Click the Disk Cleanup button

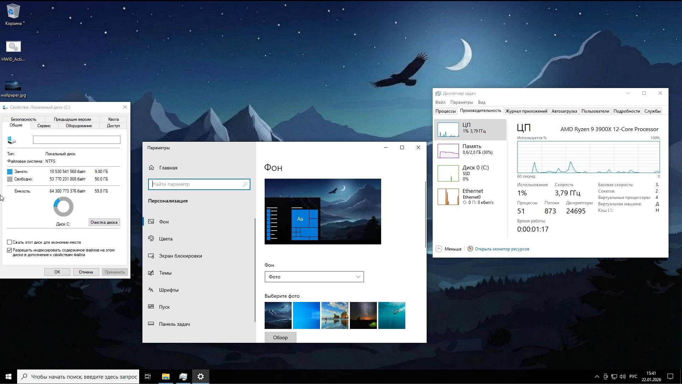coord(104,222)
